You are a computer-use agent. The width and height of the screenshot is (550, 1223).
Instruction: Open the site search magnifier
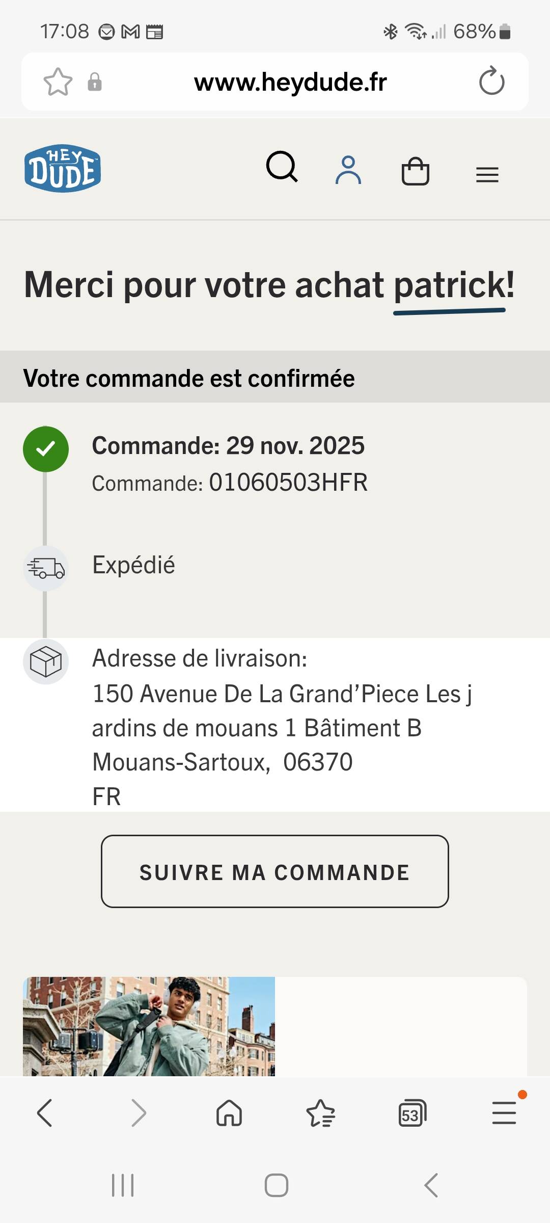coord(282,167)
